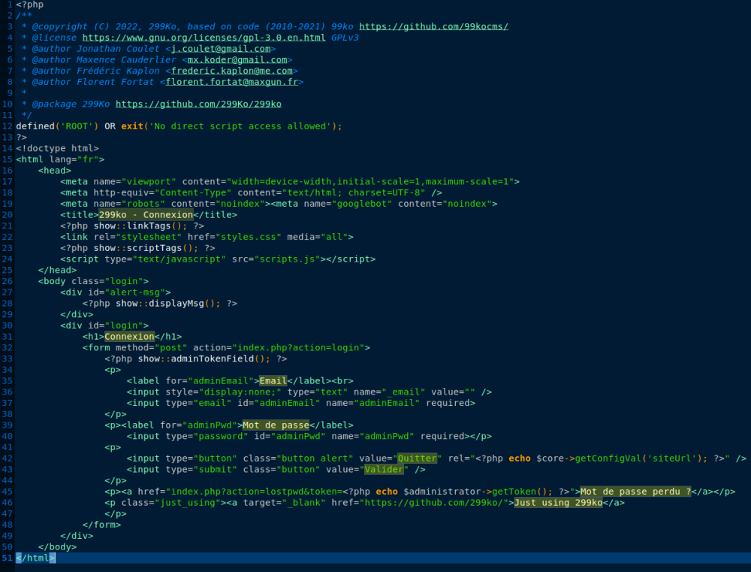751x572 pixels.
Task: Click the highlighted 'Mot de passe' label text
Action: 276,425
